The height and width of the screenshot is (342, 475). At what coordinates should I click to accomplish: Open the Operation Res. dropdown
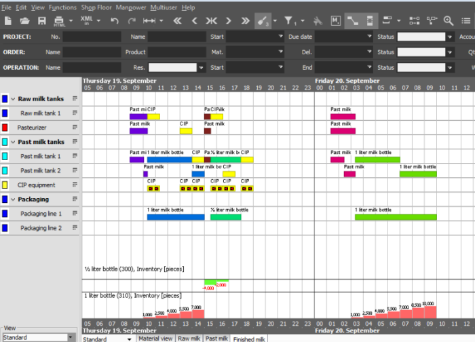tap(201, 68)
